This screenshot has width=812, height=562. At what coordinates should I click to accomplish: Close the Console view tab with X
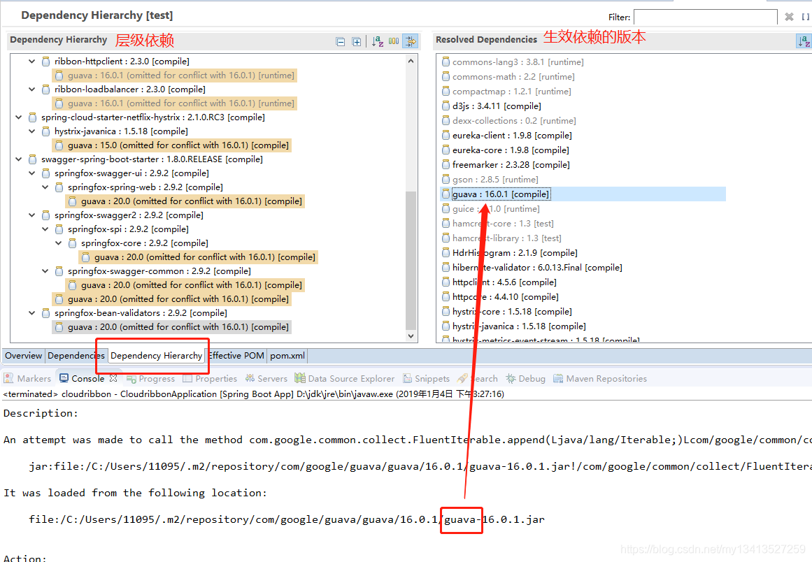click(113, 378)
